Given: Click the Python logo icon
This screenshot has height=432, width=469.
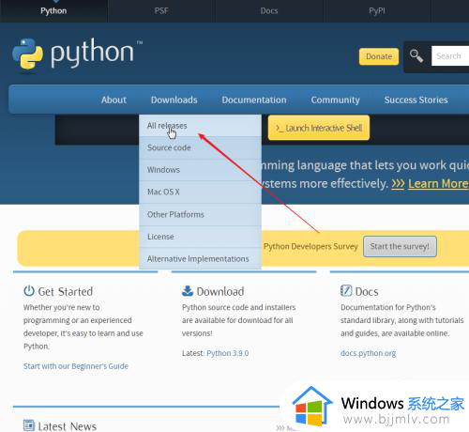Looking at the screenshot, I should click(27, 54).
